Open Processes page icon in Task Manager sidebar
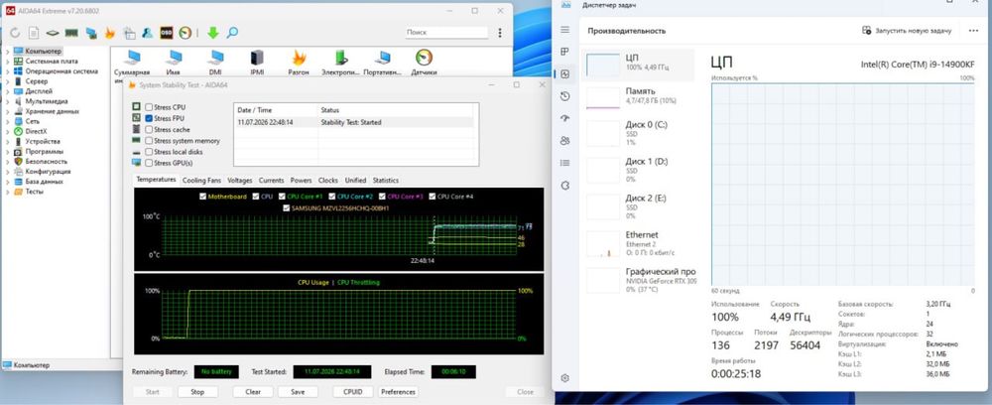This screenshot has height=405, width=992. (565, 52)
